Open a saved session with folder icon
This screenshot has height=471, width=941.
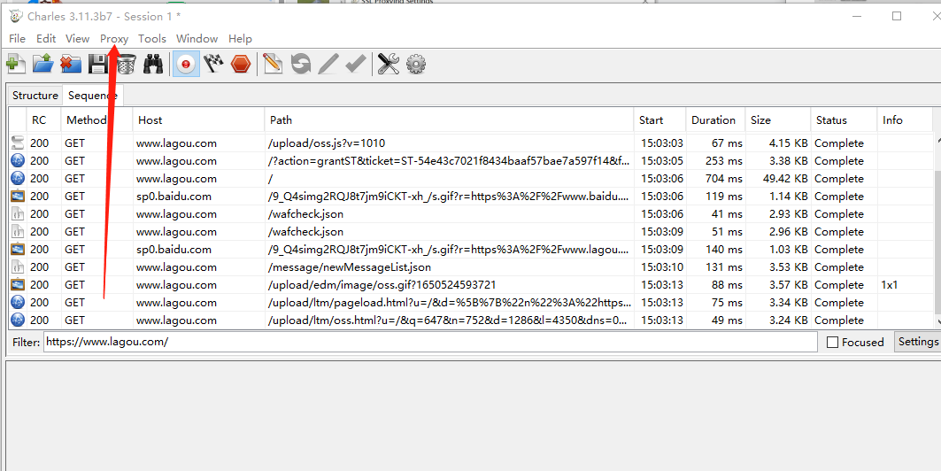point(42,64)
